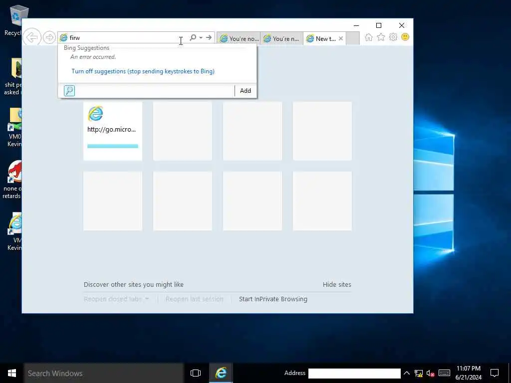
Task: Click the taskbar Address input field
Action: (x=354, y=373)
